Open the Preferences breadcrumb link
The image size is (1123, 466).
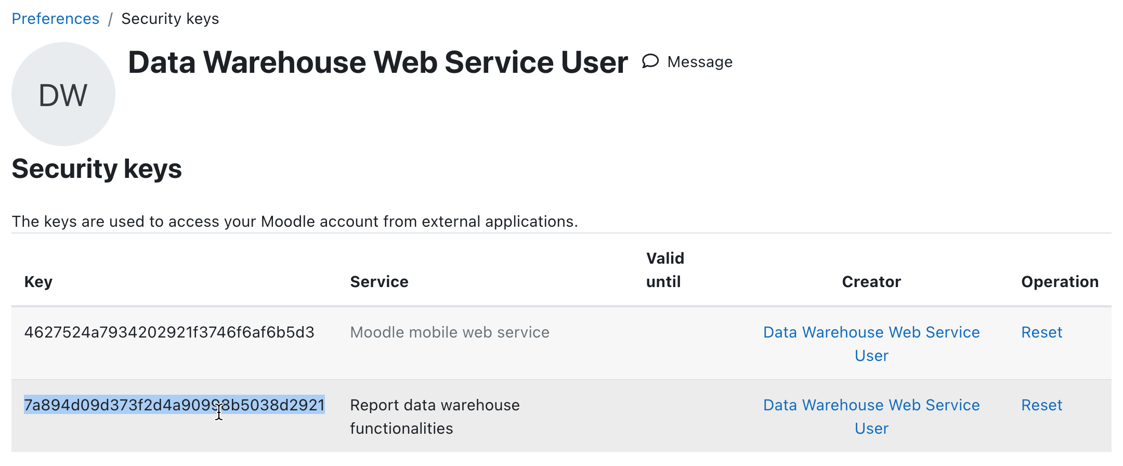55,19
